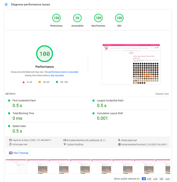Screen dimensions: 177x182
Task: Expand Largest Contentful Paint metric row
Action: point(130,103)
